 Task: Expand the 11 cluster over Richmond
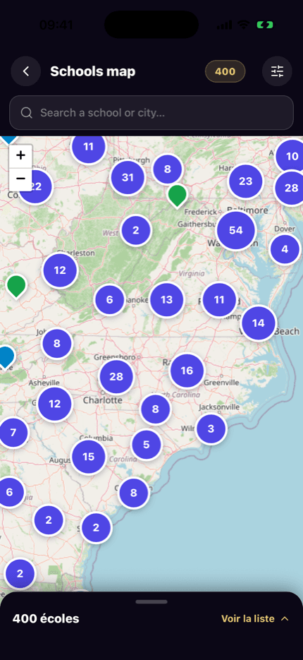pos(219,300)
